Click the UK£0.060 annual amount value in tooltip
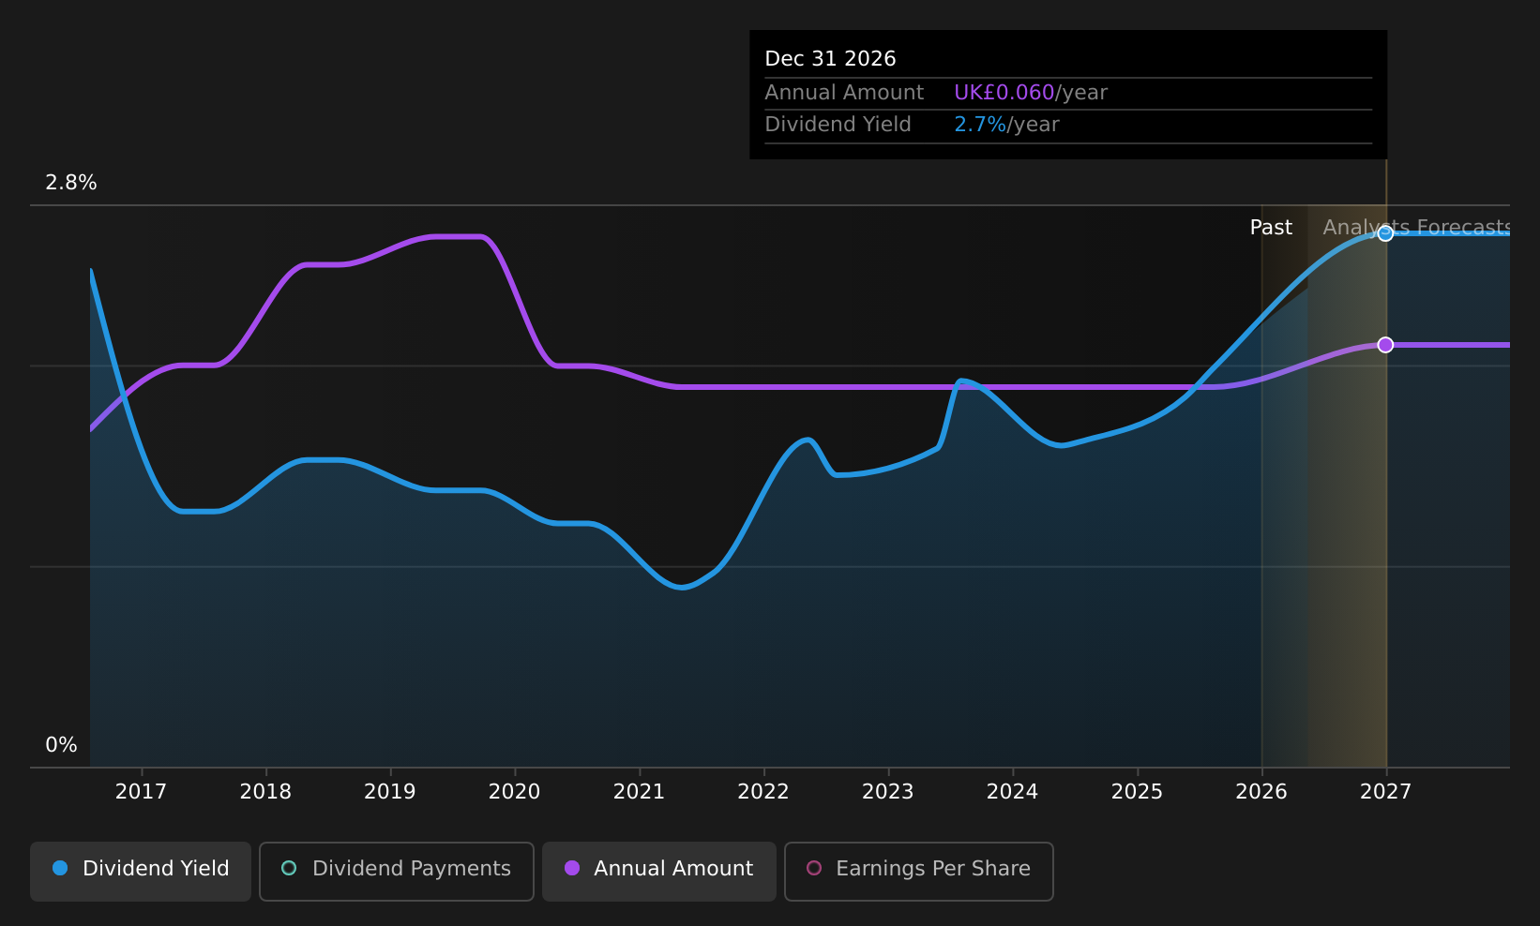This screenshot has width=1540, height=926. pyautogui.click(x=1004, y=93)
